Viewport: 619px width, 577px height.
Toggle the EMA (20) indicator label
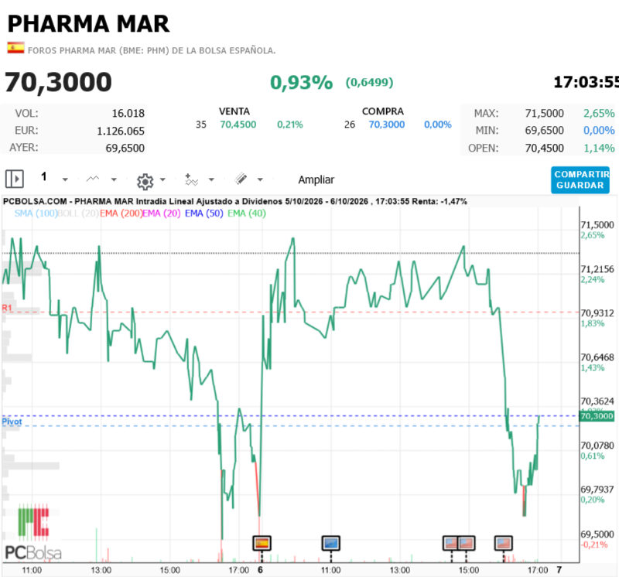point(162,213)
